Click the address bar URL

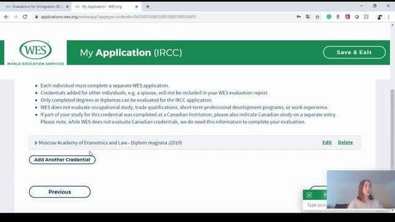pos(118,17)
